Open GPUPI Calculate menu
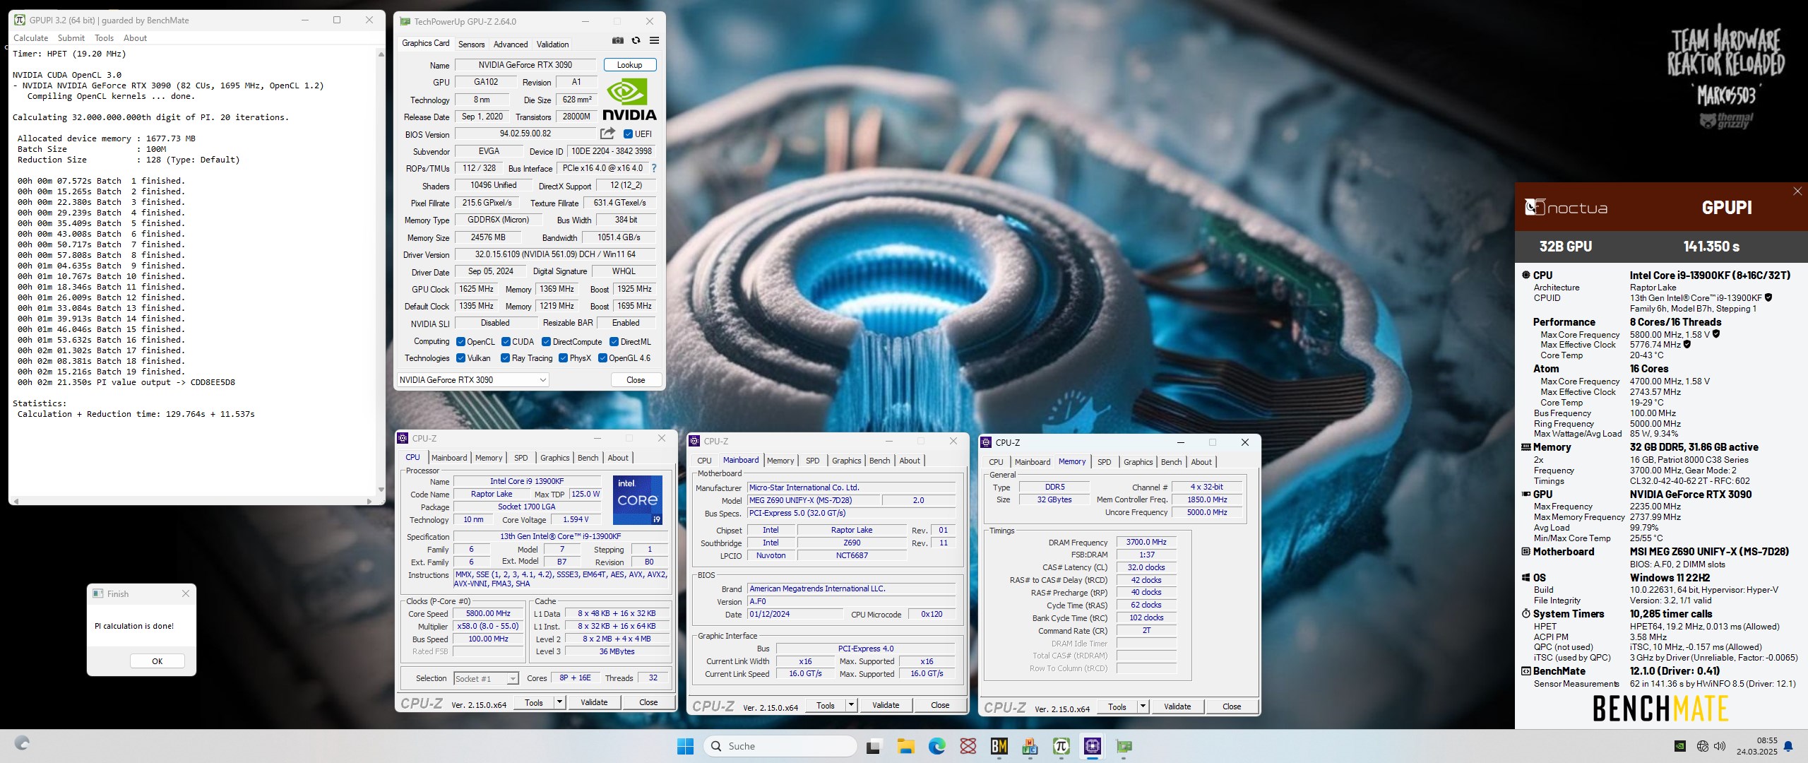This screenshot has width=1808, height=763. (x=31, y=38)
